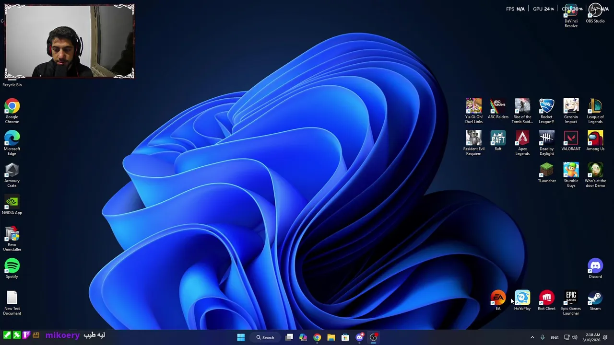The width and height of the screenshot is (614, 345).
Task: Click the network tray icon
Action: click(x=567, y=337)
